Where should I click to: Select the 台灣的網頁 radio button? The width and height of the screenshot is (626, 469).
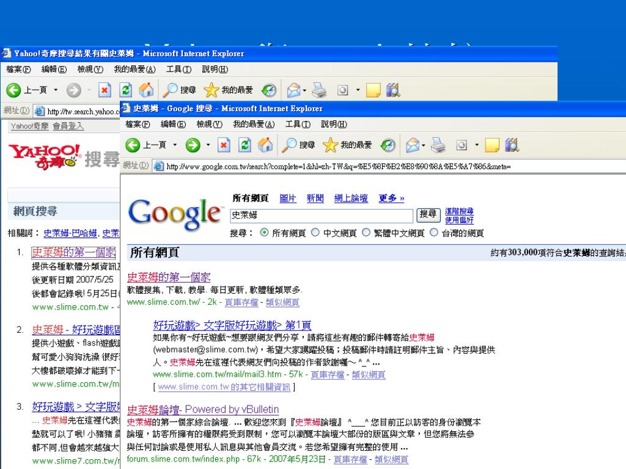coord(434,233)
